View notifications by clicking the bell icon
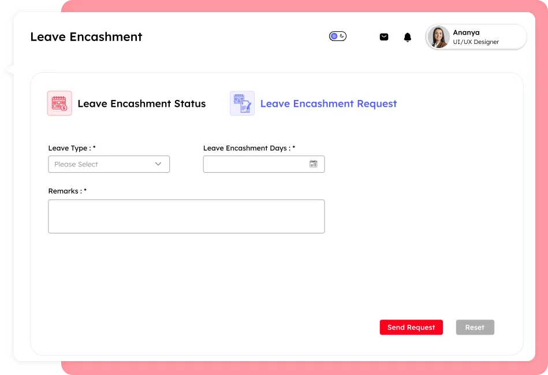 tap(407, 36)
